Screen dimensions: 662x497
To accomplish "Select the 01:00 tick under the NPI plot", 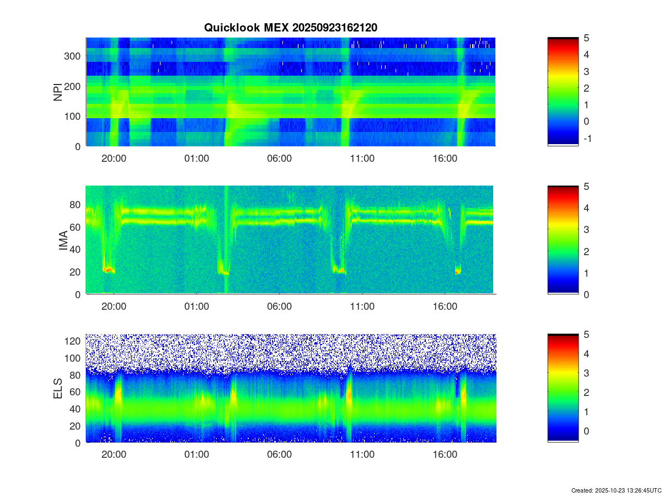I will click(196, 158).
